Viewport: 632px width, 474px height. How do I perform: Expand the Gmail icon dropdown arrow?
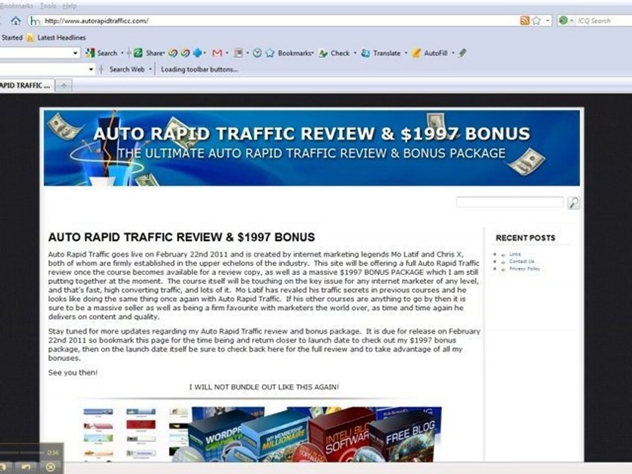pyautogui.click(x=227, y=53)
